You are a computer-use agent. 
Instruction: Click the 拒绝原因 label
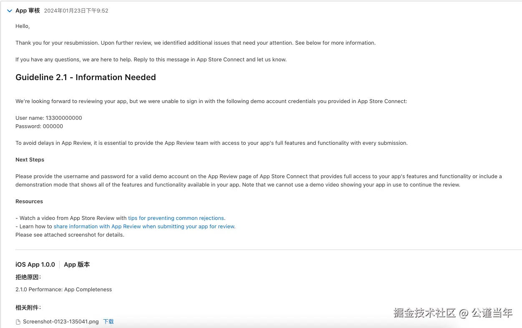[x=28, y=277]
